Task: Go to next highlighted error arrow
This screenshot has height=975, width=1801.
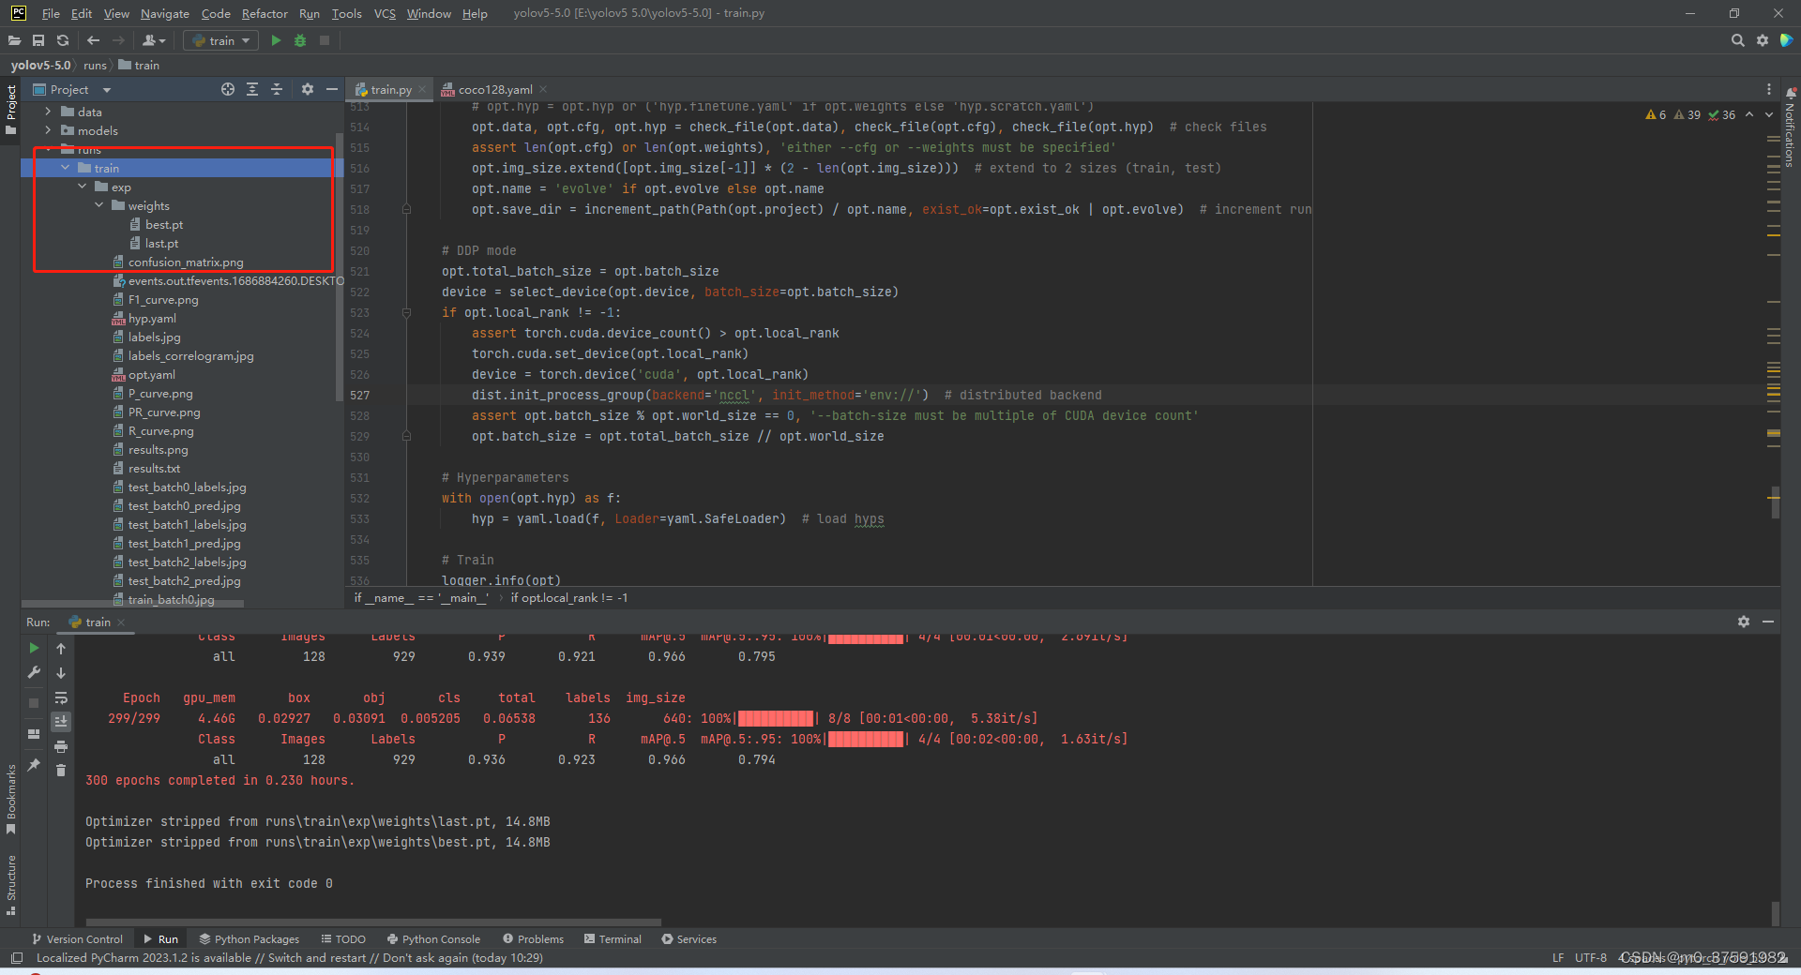Action: [1769, 114]
